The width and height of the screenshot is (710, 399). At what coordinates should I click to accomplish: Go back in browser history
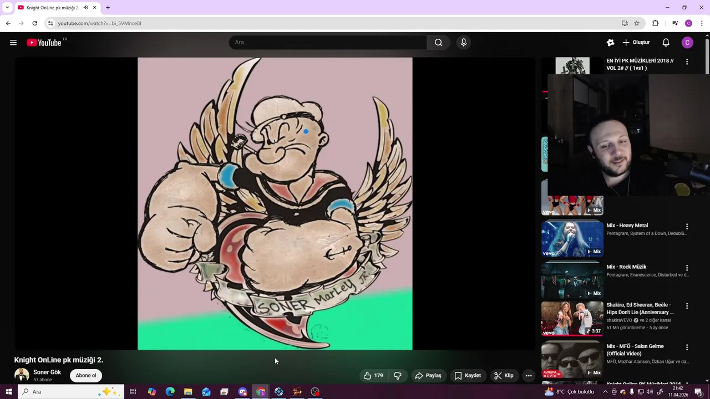point(8,23)
